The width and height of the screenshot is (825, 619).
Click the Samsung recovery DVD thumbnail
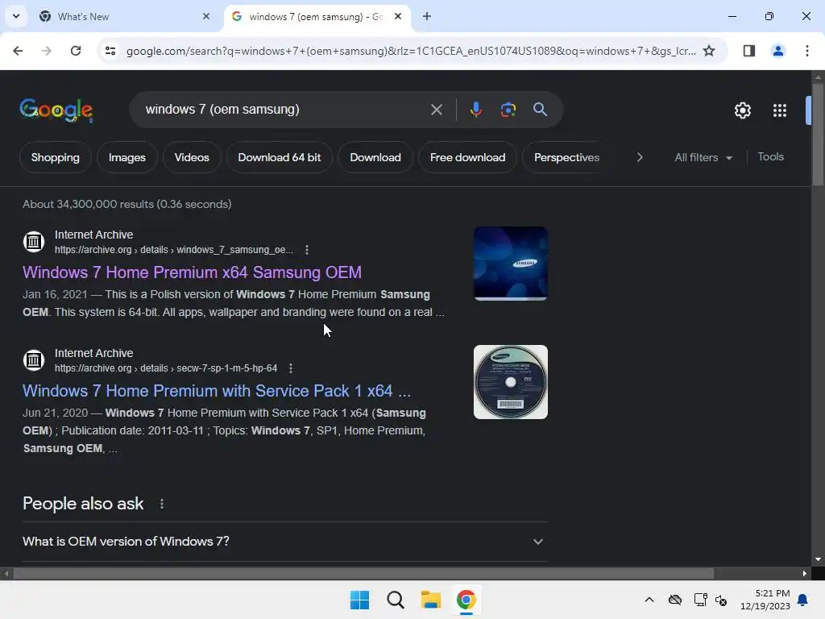click(510, 381)
